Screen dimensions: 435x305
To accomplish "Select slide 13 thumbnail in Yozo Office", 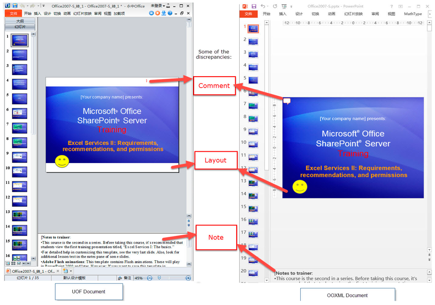I will coord(20,216).
